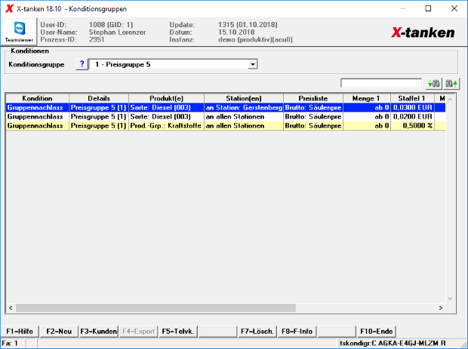Image resolution: width=468 pixels, height=349 pixels.
Task: Select the 0,0200 EUR Staffel cell
Action: point(412,116)
